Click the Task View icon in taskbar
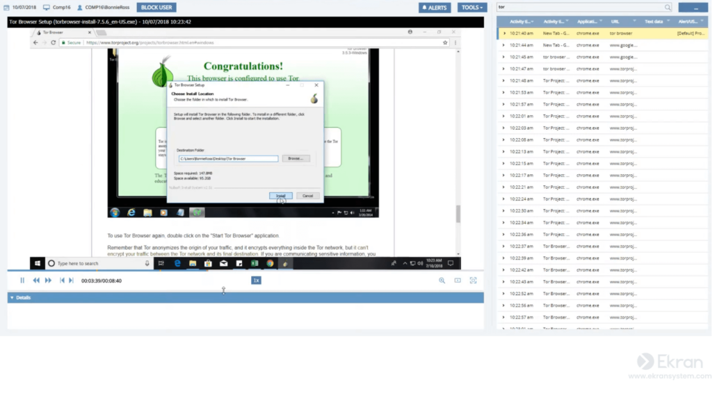Screen dimensions: 712x397 [x=161, y=263]
